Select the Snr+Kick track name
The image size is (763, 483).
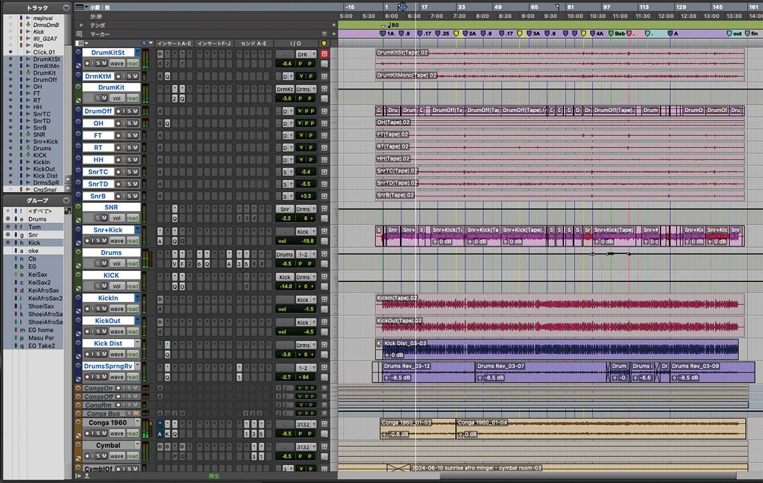[x=107, y=230]
